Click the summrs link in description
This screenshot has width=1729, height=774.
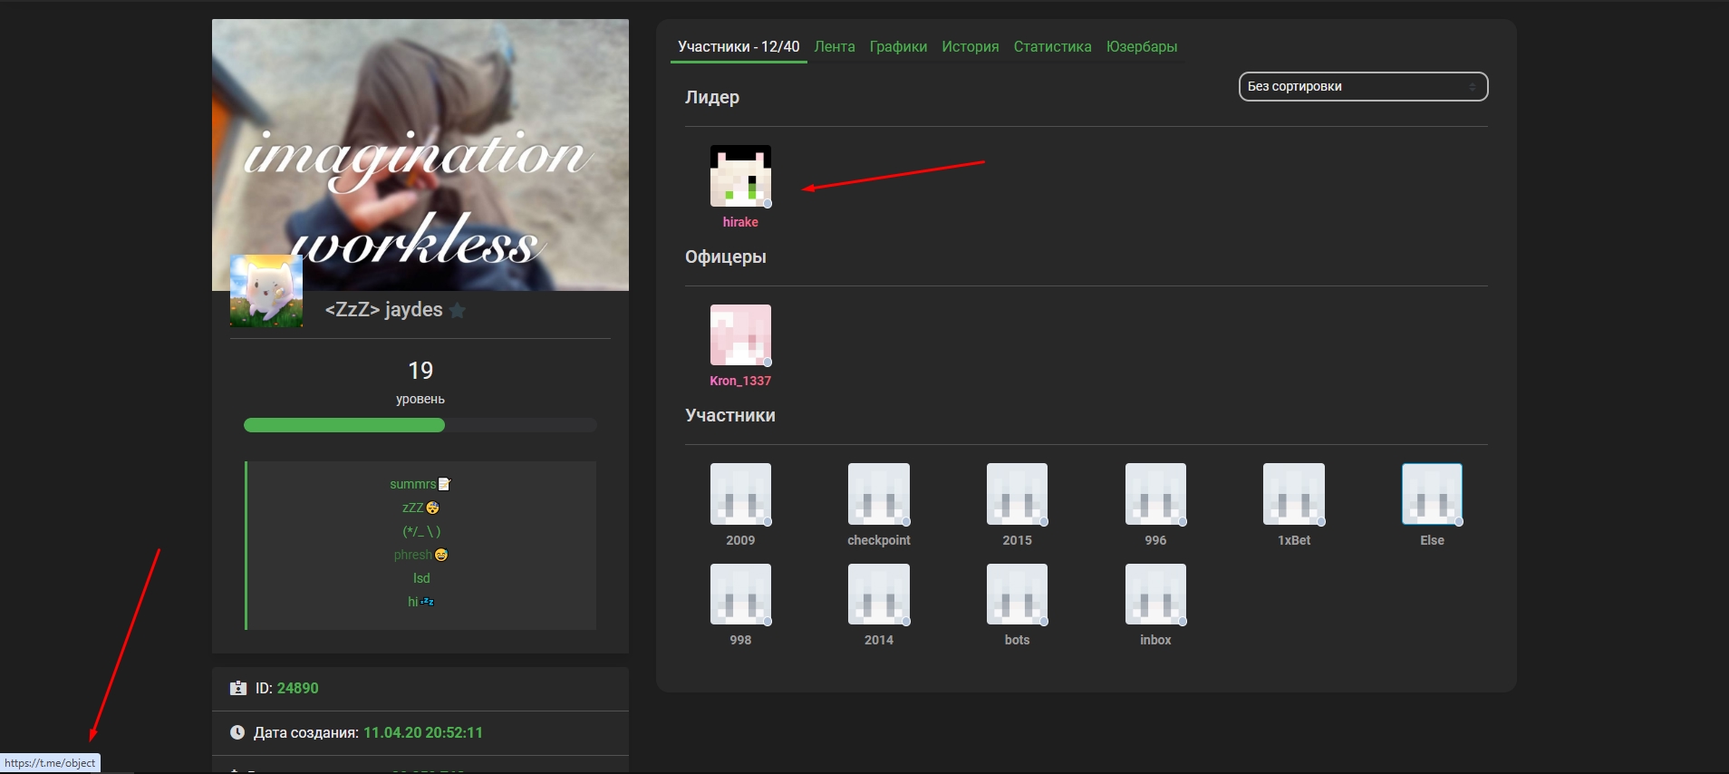tap(413, 485)
